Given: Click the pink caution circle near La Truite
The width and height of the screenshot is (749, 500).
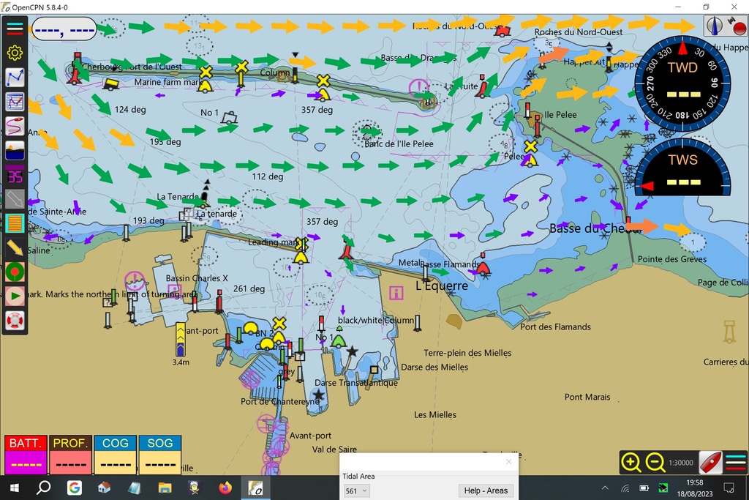Looking at the screenshot, I should click(418, 87).
